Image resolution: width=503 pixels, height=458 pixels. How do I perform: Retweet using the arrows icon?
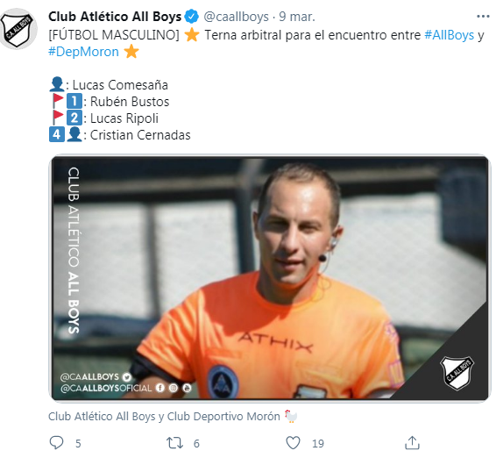coord(175,443)
